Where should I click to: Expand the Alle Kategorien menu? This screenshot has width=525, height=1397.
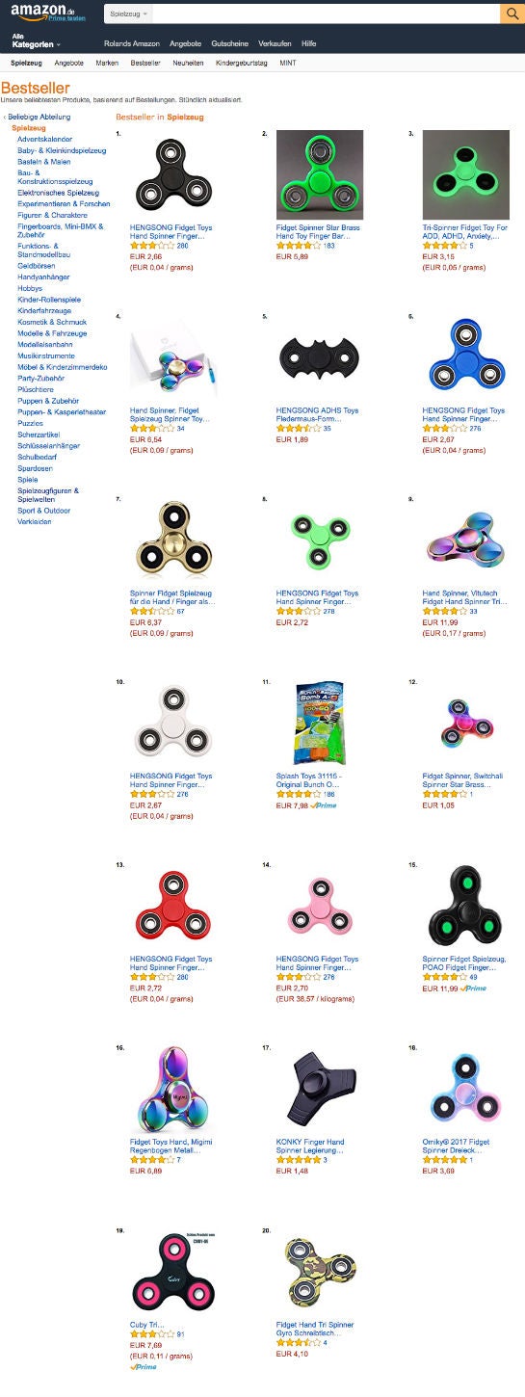point(37,40)
